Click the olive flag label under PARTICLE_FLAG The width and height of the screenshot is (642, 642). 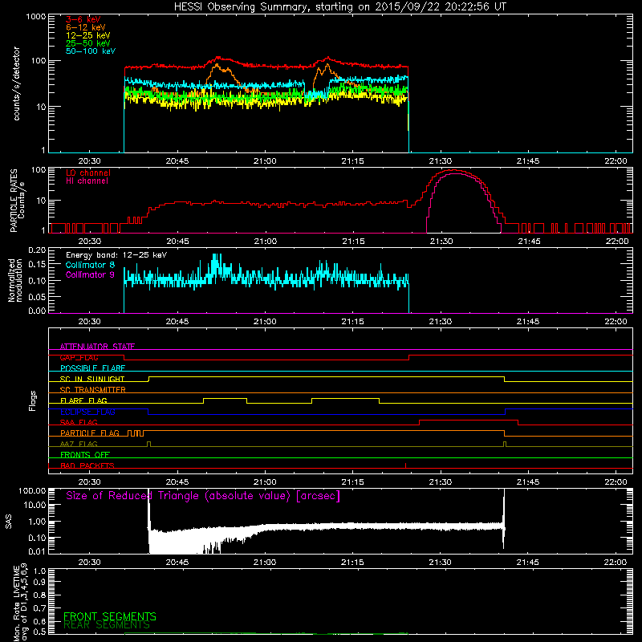pos(79,444)
